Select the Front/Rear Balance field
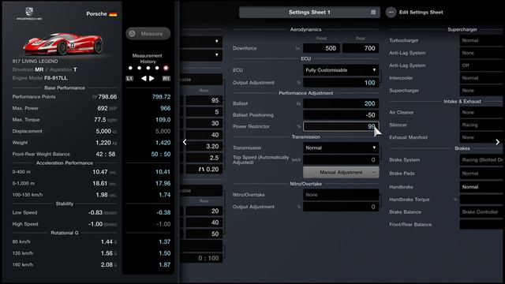This screenshot has height=284, width=505. (482, 224)
